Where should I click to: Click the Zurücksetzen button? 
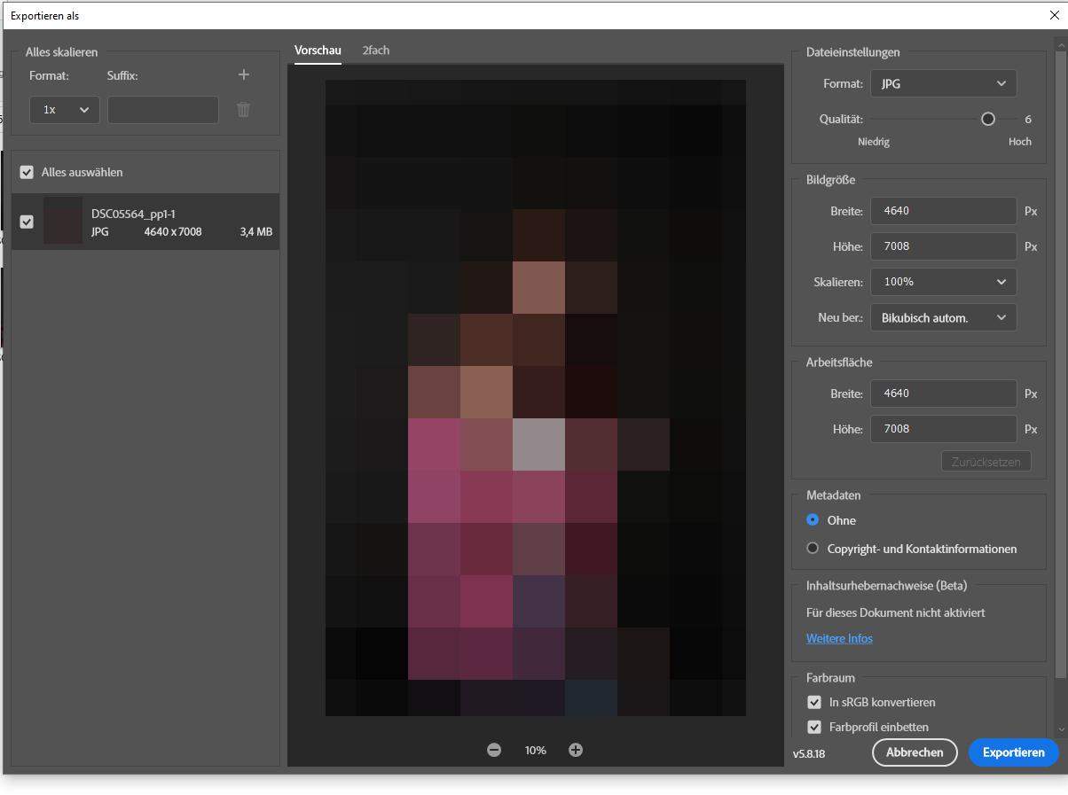pyautogui.click(x=986, y=462)
